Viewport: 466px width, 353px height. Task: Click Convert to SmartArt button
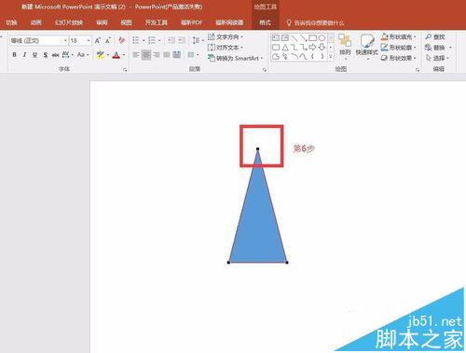(235, 58)
